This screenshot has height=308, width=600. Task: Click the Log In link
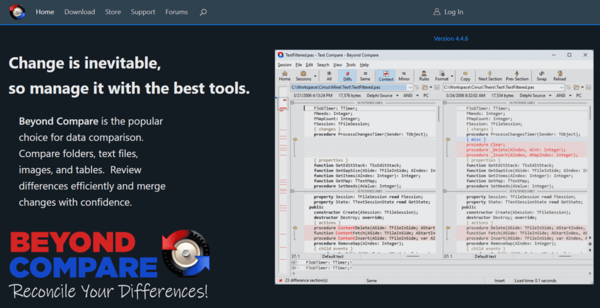pyautogui.click(x=454, y=12)
